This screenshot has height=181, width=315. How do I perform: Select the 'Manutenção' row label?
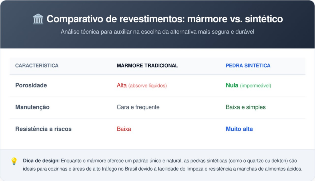(x=32, y=107)
